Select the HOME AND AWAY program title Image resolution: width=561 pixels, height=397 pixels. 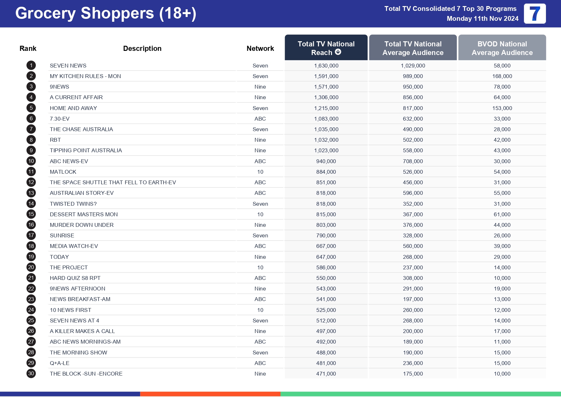(73, 108)
